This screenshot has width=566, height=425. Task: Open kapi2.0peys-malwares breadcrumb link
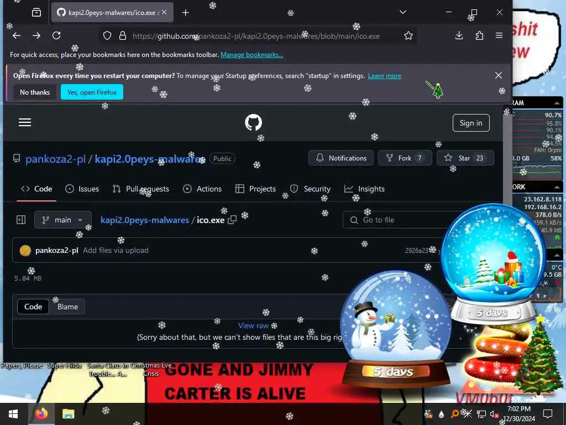145,220
